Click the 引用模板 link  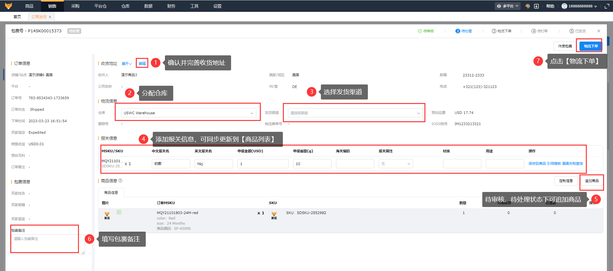[x=554, y=163]
